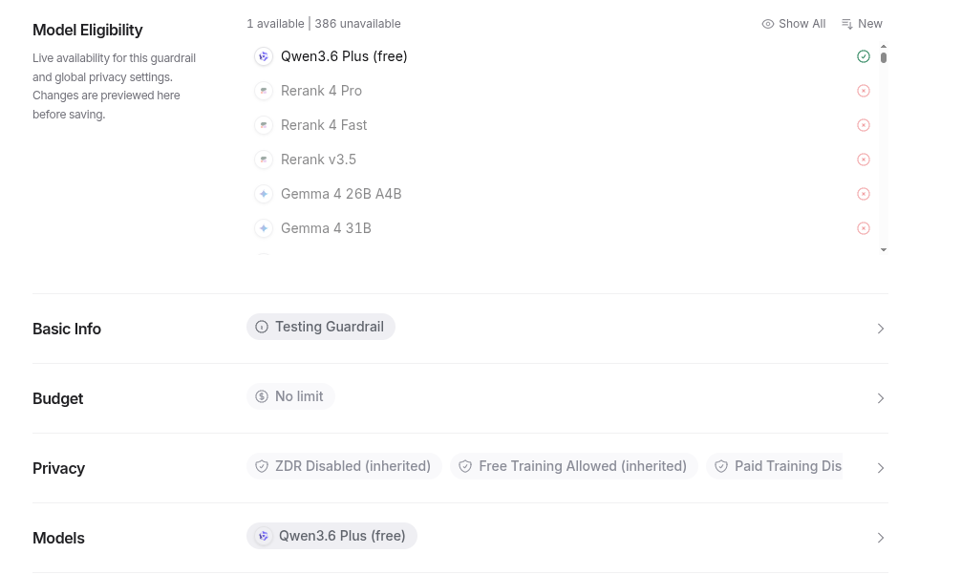Click the Gemma 4 26B A4B sparkle icon
962x575 pixels.
[x=264, y=195]
